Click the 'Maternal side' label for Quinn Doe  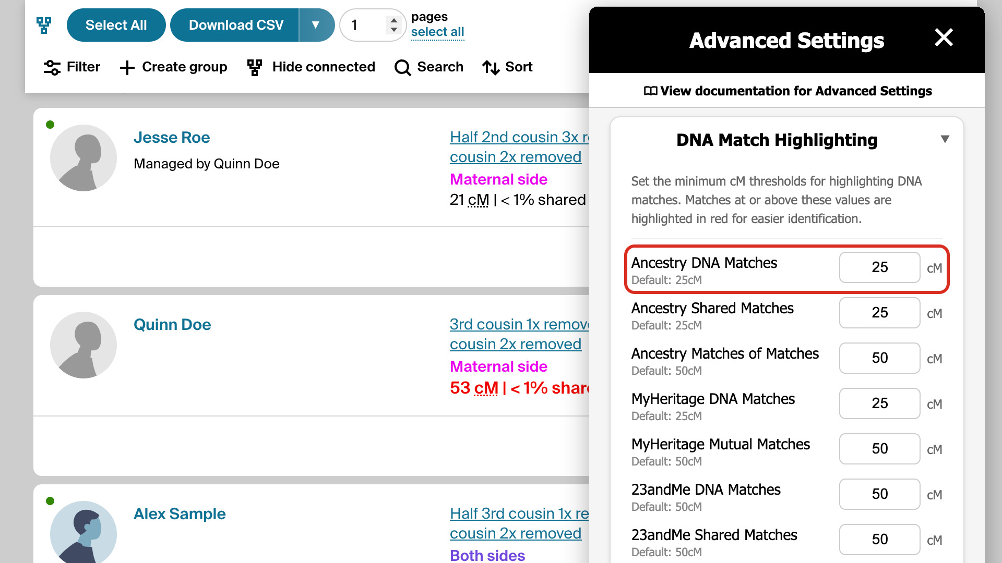pyautogui.click(x=498, y=366)
